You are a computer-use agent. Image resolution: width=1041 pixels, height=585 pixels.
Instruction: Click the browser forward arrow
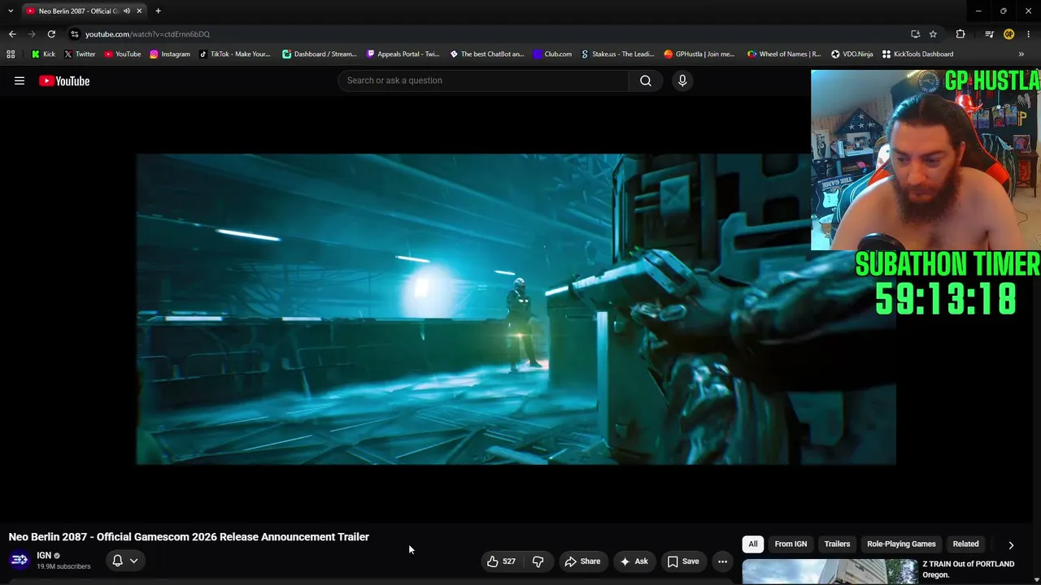coord(32,34)
